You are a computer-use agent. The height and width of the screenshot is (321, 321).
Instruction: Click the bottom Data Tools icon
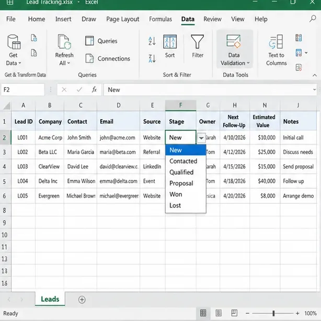point(299,67)
